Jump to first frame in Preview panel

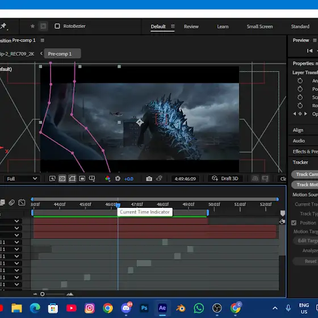tap(309, 51)
